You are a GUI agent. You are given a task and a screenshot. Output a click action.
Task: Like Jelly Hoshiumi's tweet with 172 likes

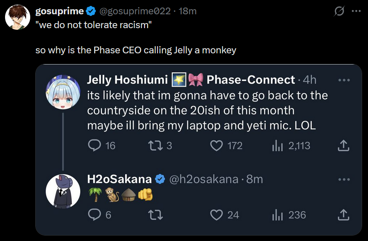tap(216, 146)
